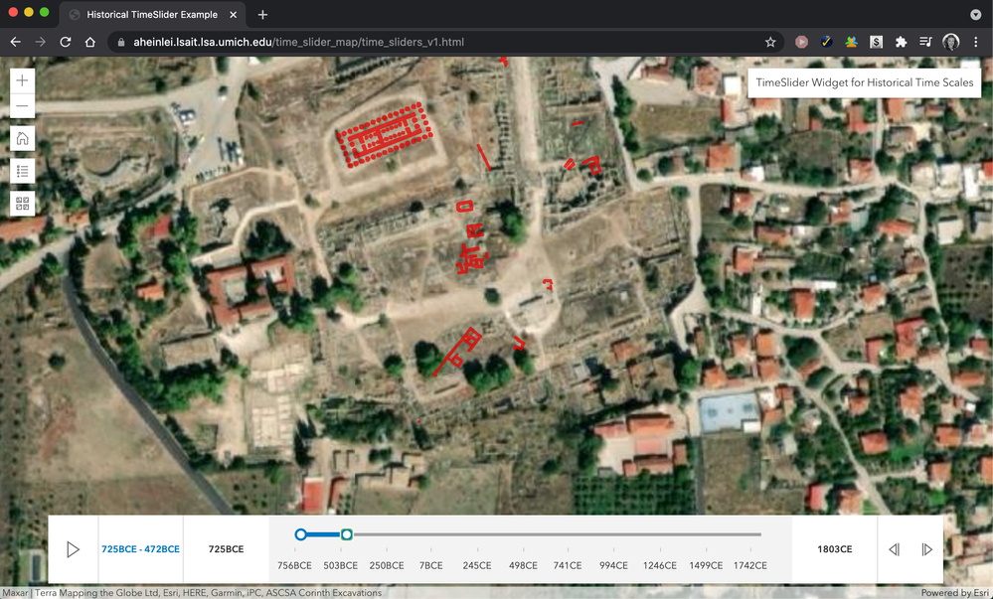The height and width of the screenshot is (599, 993).
Task: Return map to home view
Action: pyautogui.click(x=22, y=139)
